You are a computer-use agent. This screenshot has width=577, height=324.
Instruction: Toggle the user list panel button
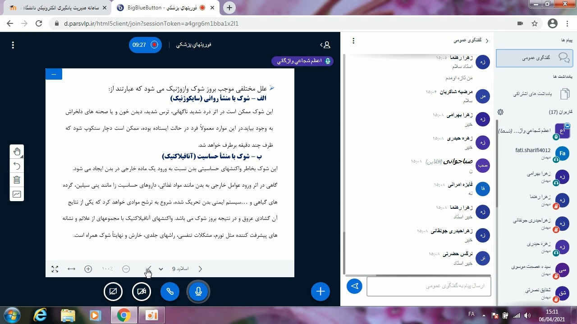coord(325,45)
